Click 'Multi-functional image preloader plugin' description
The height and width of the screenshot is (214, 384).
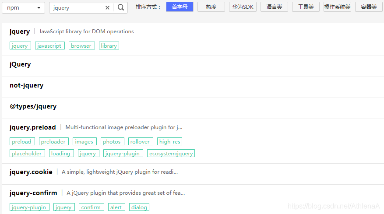tap(124, 127)
